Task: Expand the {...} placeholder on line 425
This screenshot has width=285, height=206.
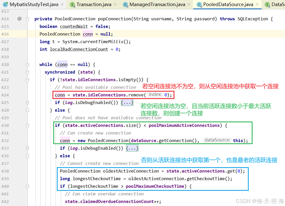Action: pos(127,103)
